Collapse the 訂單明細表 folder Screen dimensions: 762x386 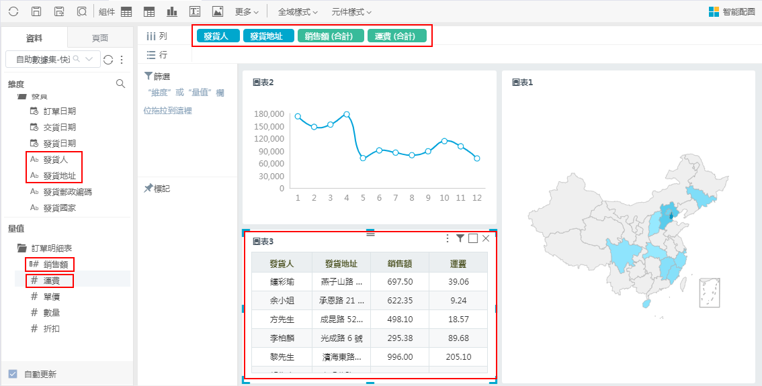tap(22, 248)
